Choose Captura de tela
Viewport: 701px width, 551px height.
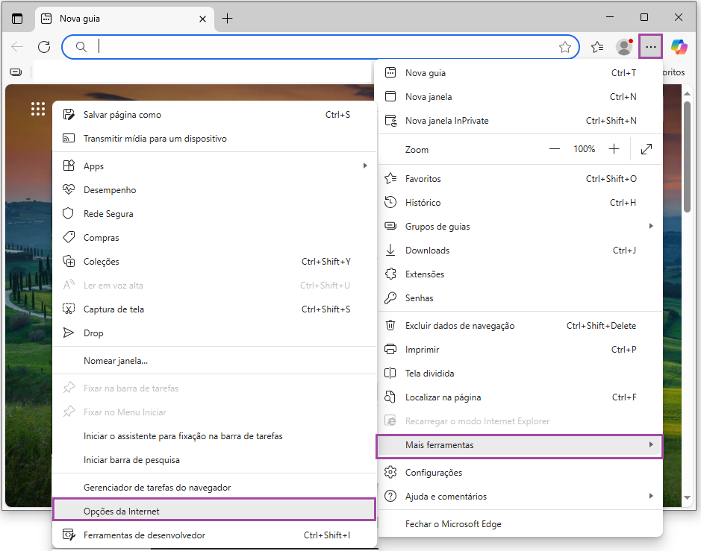tap(113, 309)
